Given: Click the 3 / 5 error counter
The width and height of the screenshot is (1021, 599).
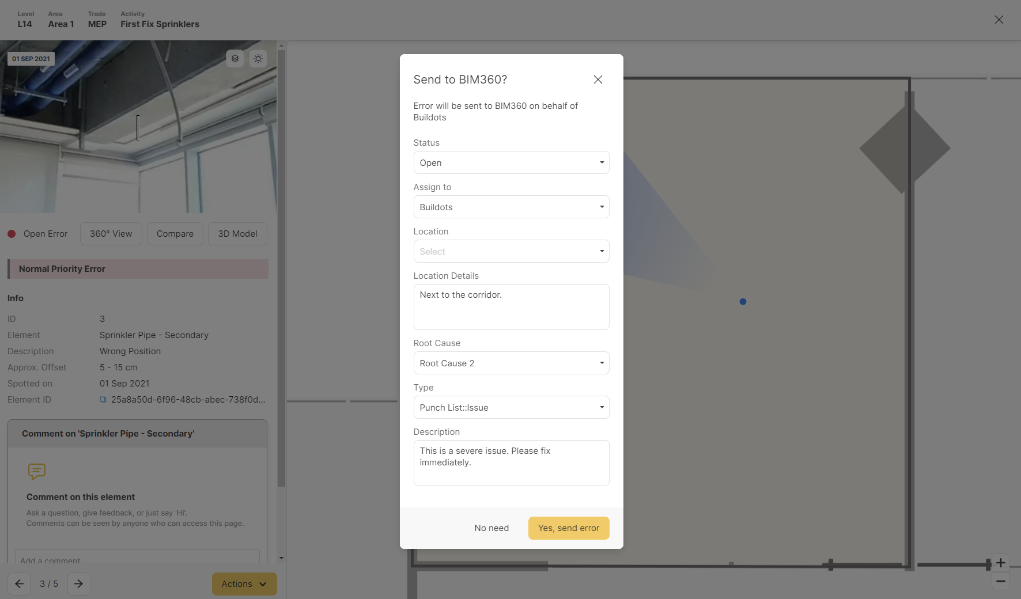Looking at the screenshot, I should pos(49,584).
